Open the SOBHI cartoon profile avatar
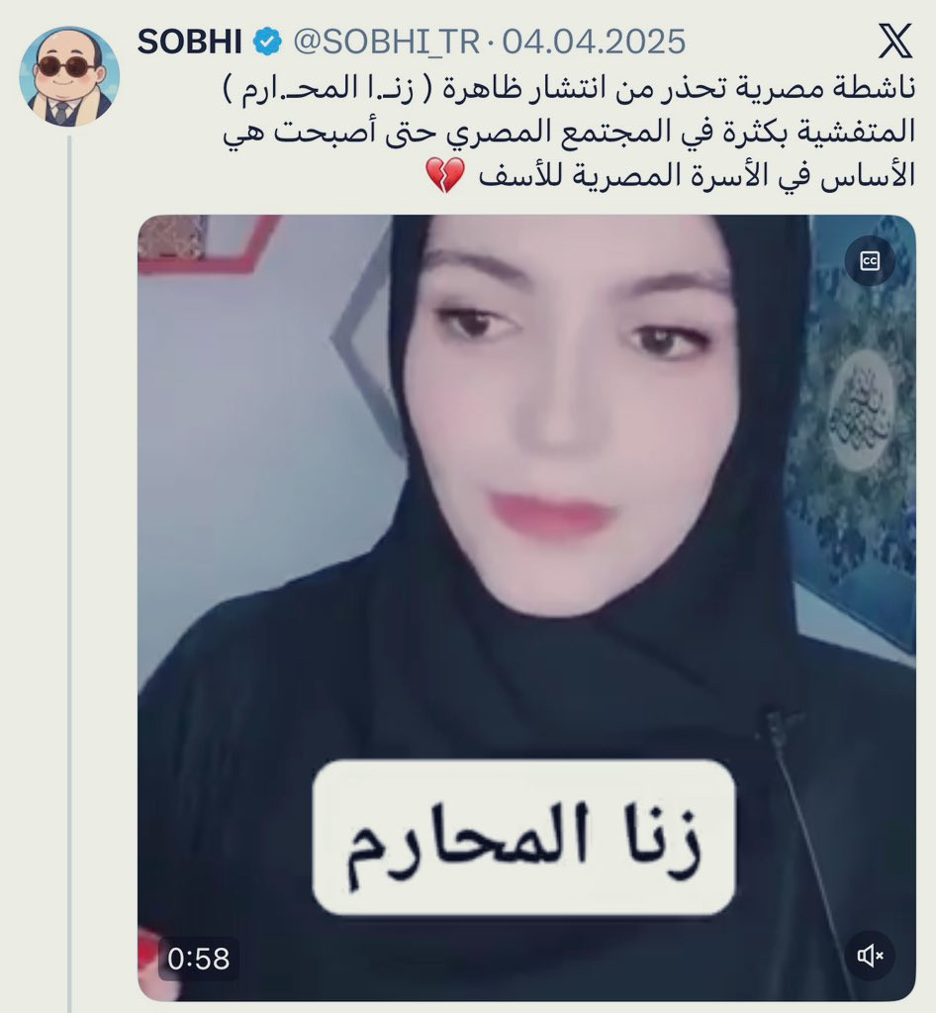 pyautogui.click(x=70, y=76)
